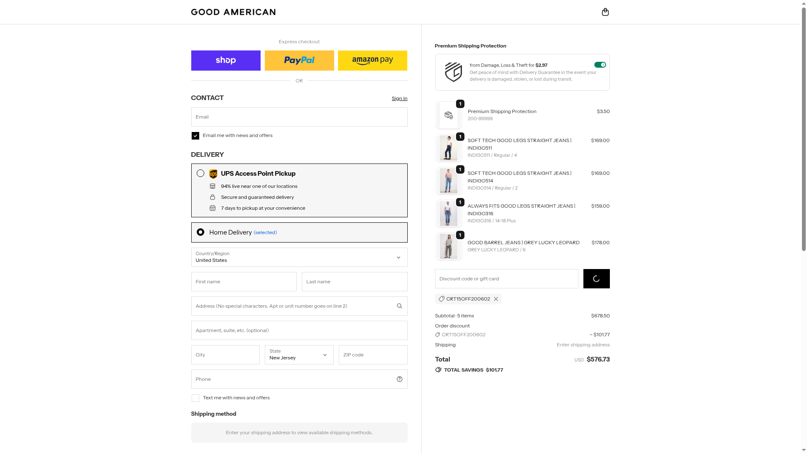Click the Good American logo
The width and height of the screenshot is (807, 454).
click(233, 12)
